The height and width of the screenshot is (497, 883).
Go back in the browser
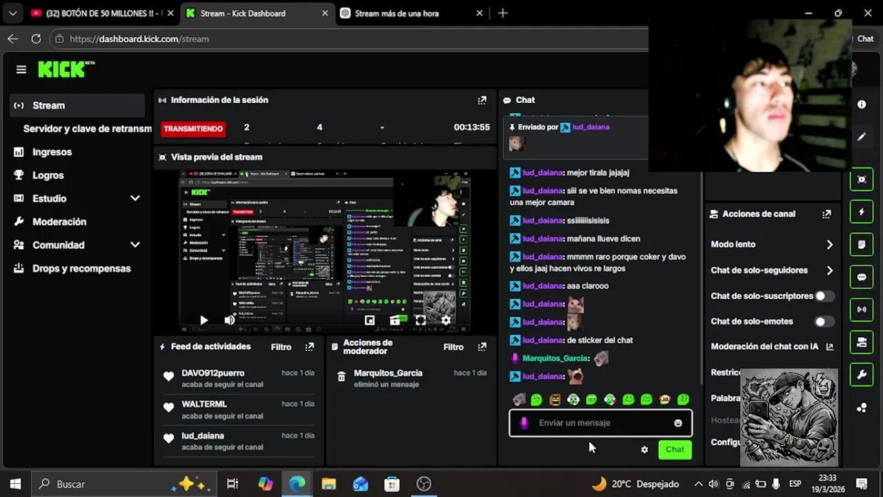pos(12,39)
